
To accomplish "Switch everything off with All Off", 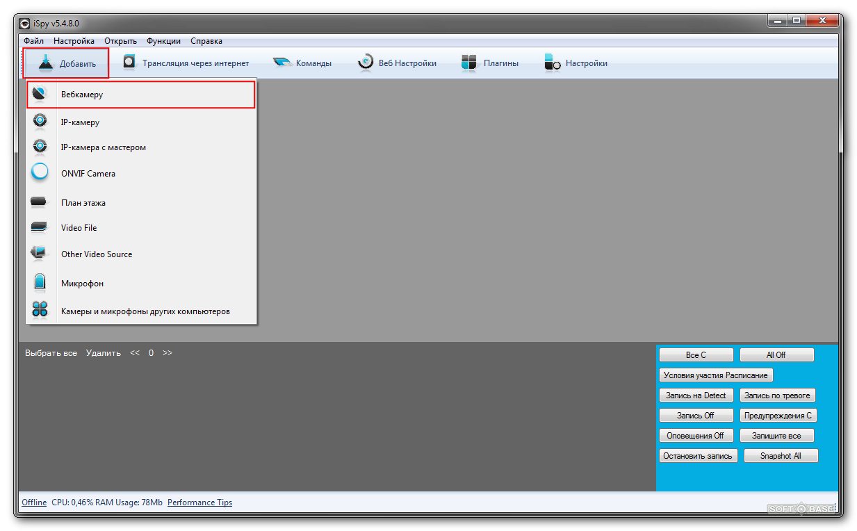I will 776,355.
